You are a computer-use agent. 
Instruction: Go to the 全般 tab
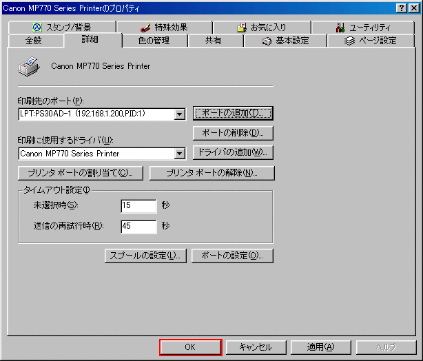(33, 41)
